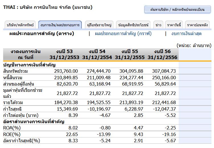
Task: Click the ค้นหาบริษัท / หลักทรัพย์จดทะเบียน button
Action: click(x=178, y=9)
